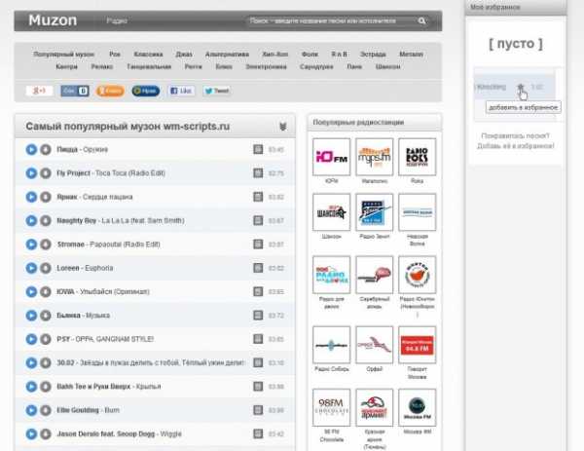Open the Москва FM radio station
The height and width of the screenshot is (451, 584).
pos(417,407)
